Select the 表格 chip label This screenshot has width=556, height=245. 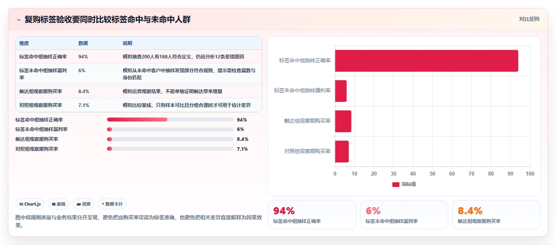tap(61, 204)
